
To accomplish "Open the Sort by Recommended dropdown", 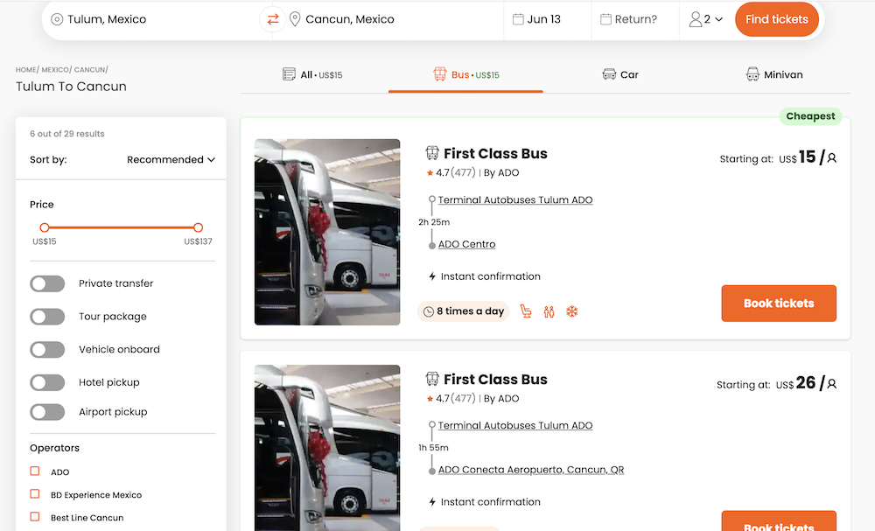I will point(171,159).
